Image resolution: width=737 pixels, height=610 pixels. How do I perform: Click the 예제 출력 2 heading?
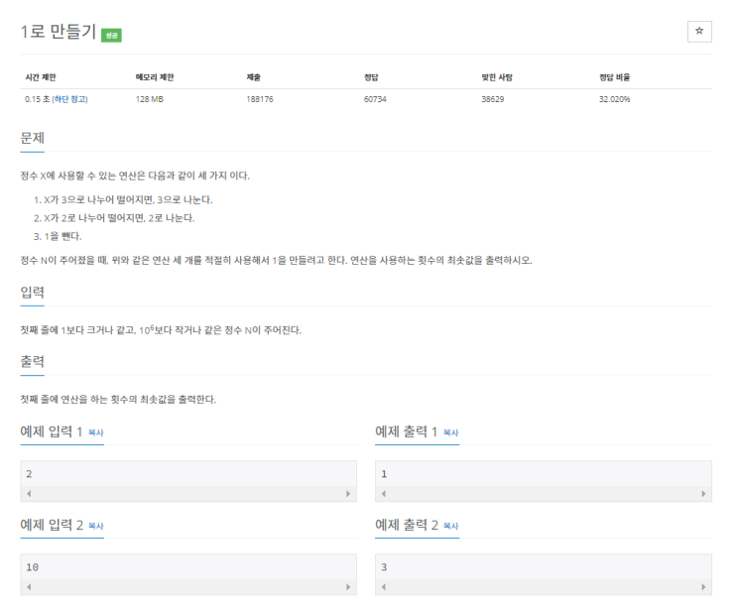(x=407, y=525)
